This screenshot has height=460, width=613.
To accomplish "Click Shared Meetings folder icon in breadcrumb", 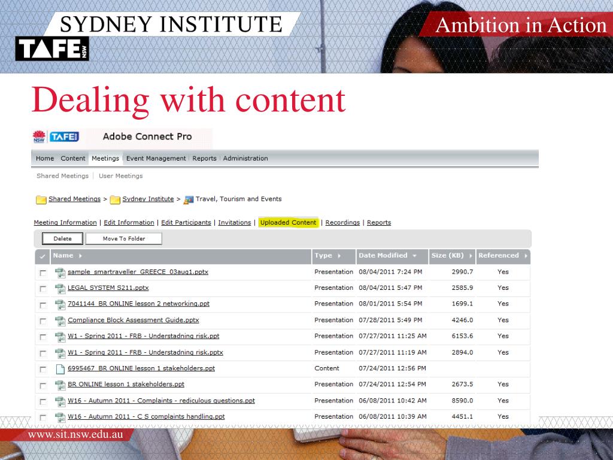I will click(41, 199).
